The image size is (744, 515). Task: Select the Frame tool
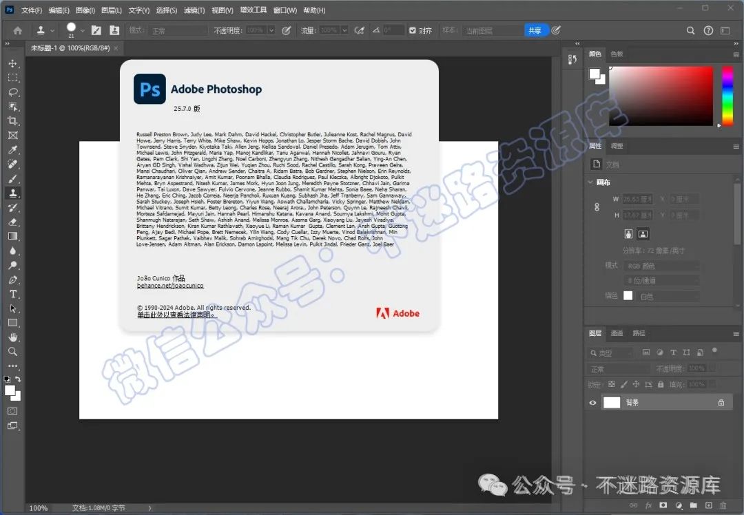click(13, 135)
